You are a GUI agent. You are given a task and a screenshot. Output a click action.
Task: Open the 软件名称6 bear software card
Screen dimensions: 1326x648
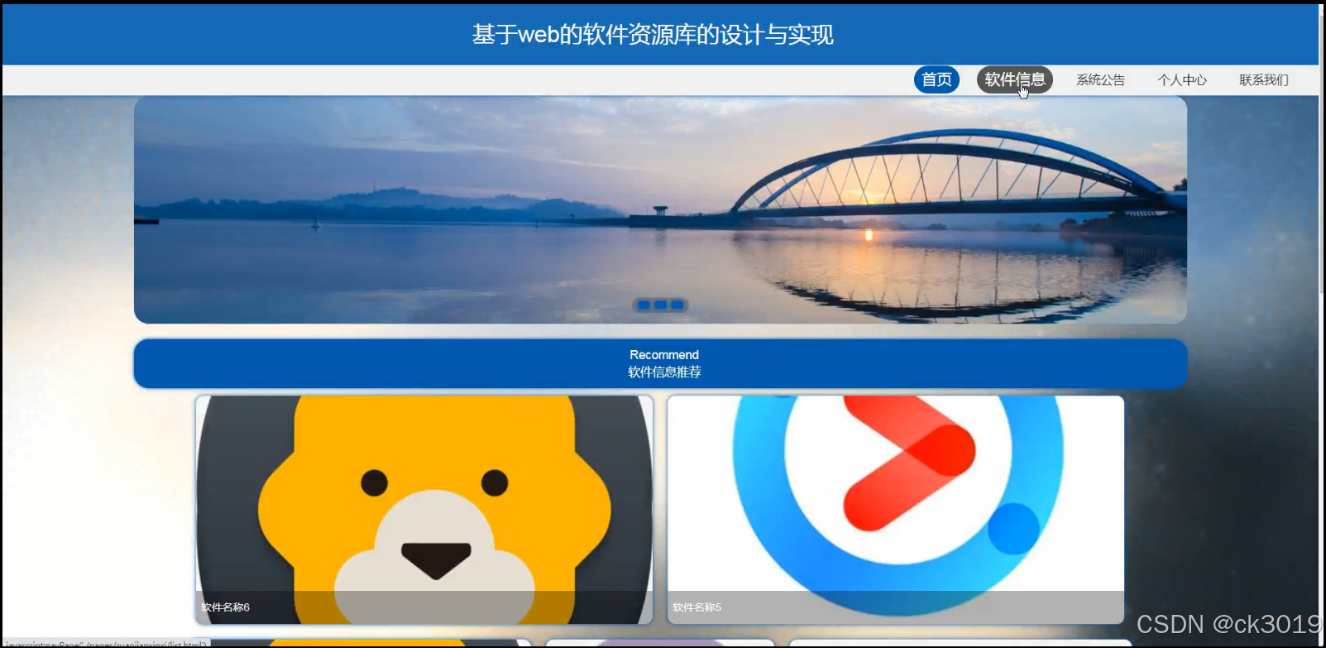(x=424, y=510)
